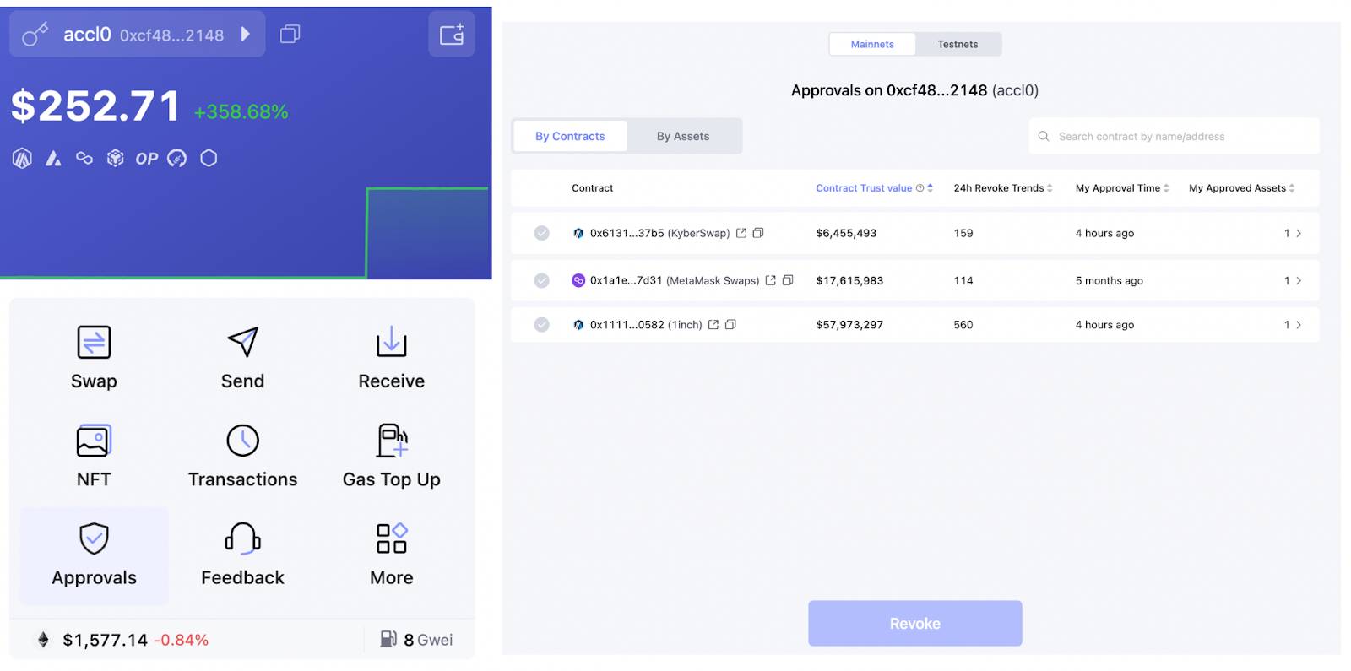1351x671 pixels.
Task: Copy the 1inch contract address
Action: coord(730,324)
